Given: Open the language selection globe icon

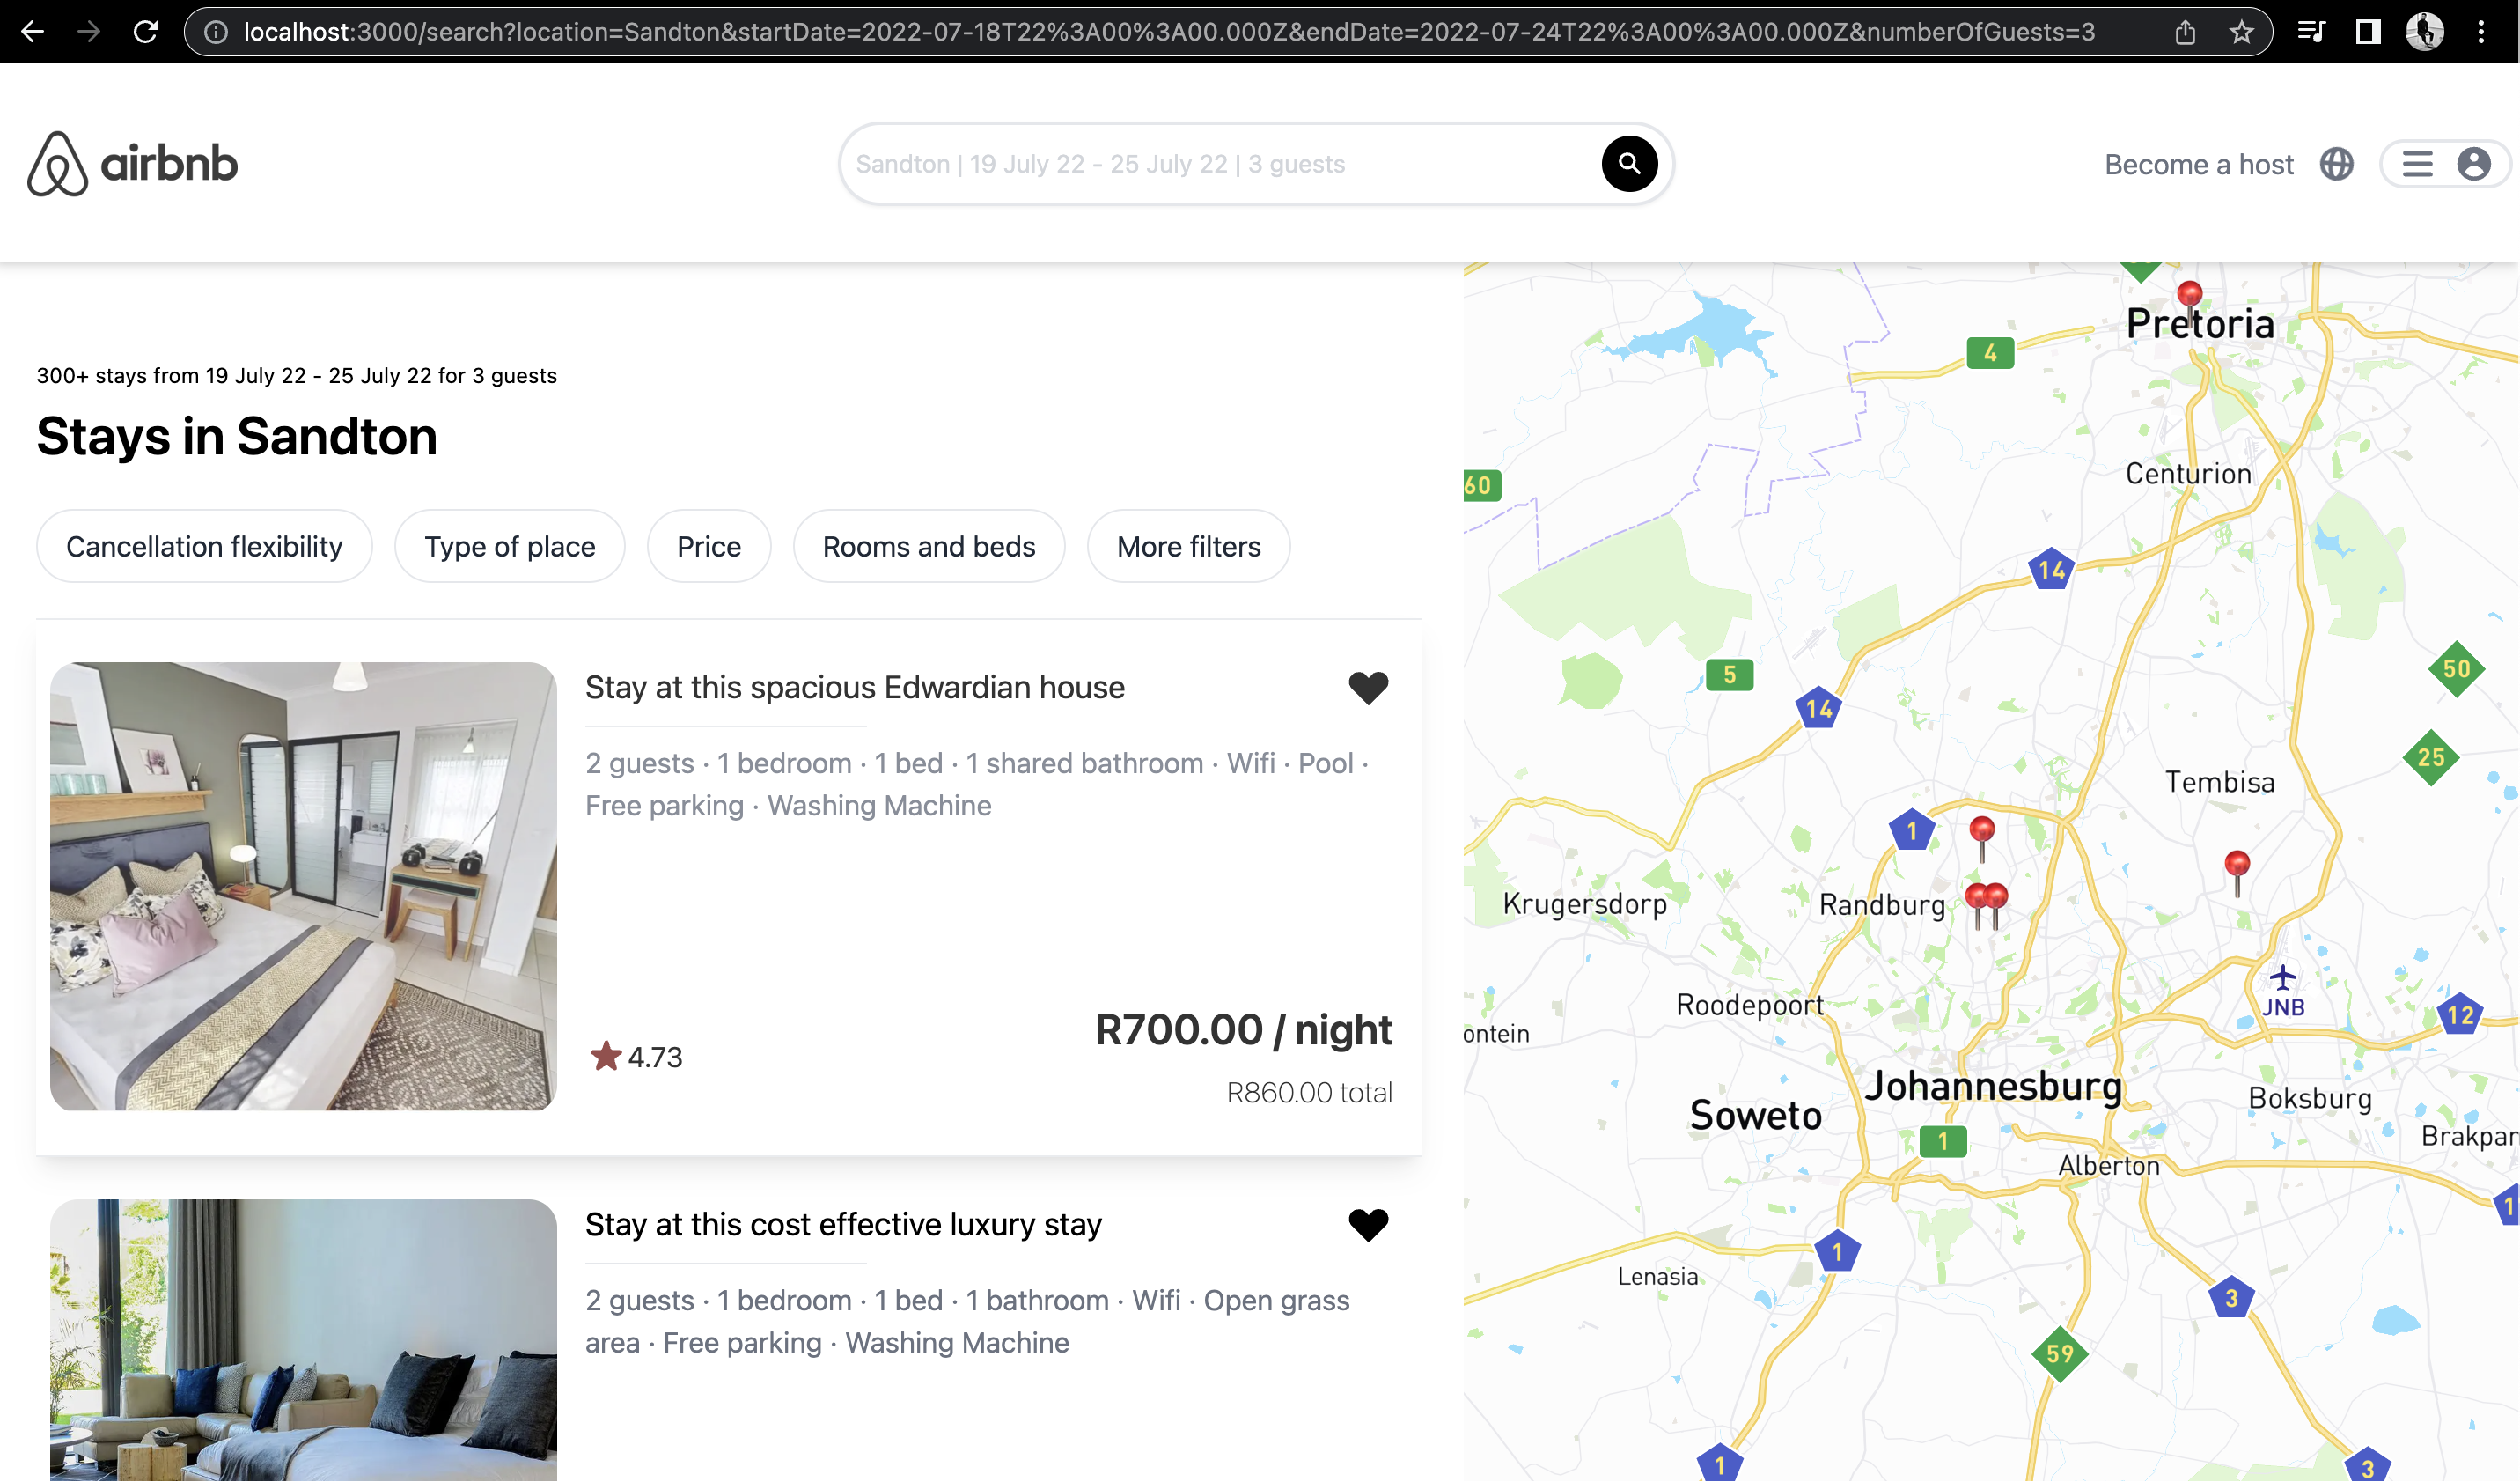Looking at the screenshot, I should [x=2337, y=163].
